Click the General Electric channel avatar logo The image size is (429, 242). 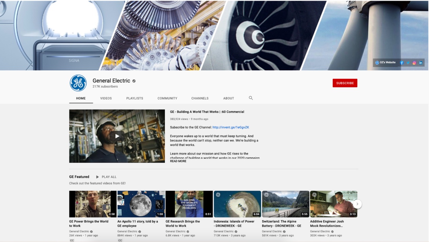[78, 83]
